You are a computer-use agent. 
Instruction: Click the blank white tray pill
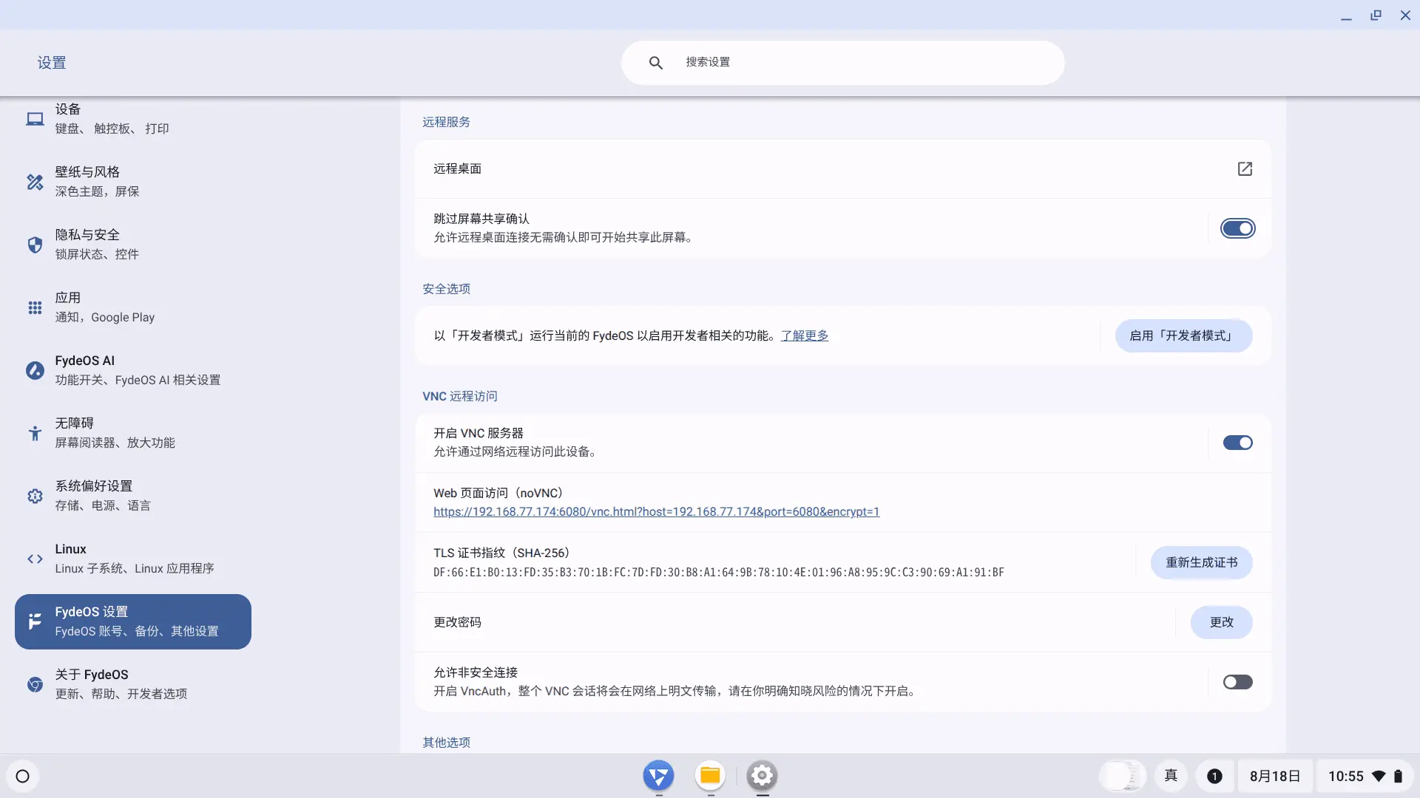[x=1122, y=776]
